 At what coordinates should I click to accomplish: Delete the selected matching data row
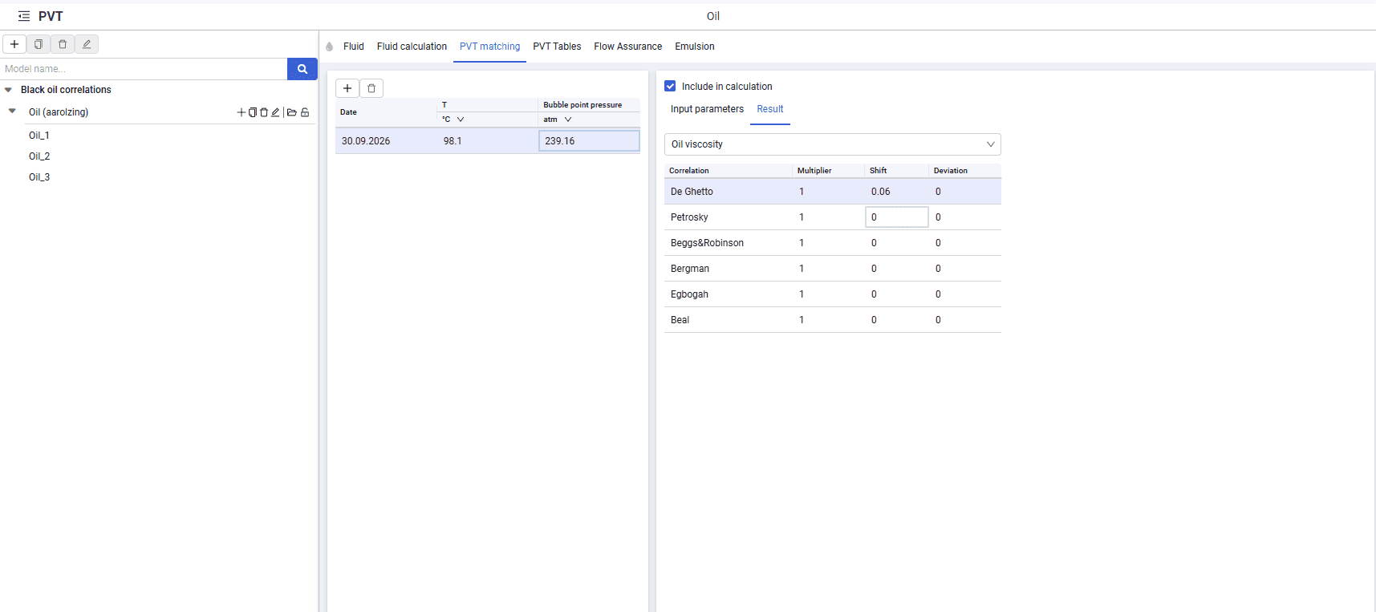point(371,88)
